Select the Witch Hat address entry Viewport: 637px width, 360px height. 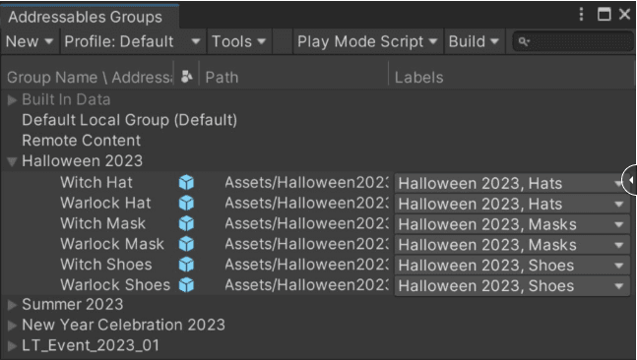[x=96, y=182]
